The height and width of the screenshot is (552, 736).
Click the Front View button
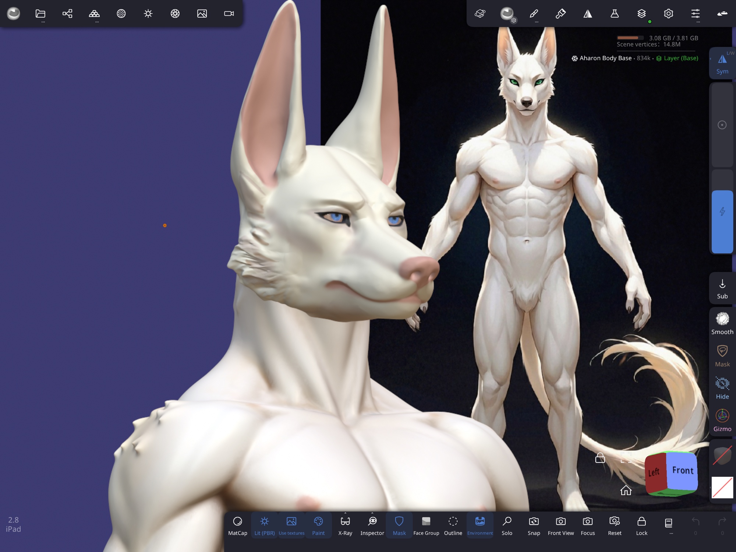[560, 525]
